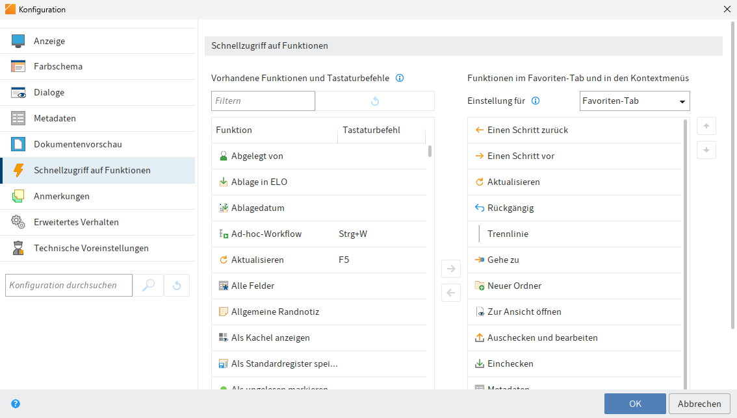Viewport: 737px width, 418px height.
Task: Click the reset icon next to the configuration search
Action: click(x=176, y=285)
